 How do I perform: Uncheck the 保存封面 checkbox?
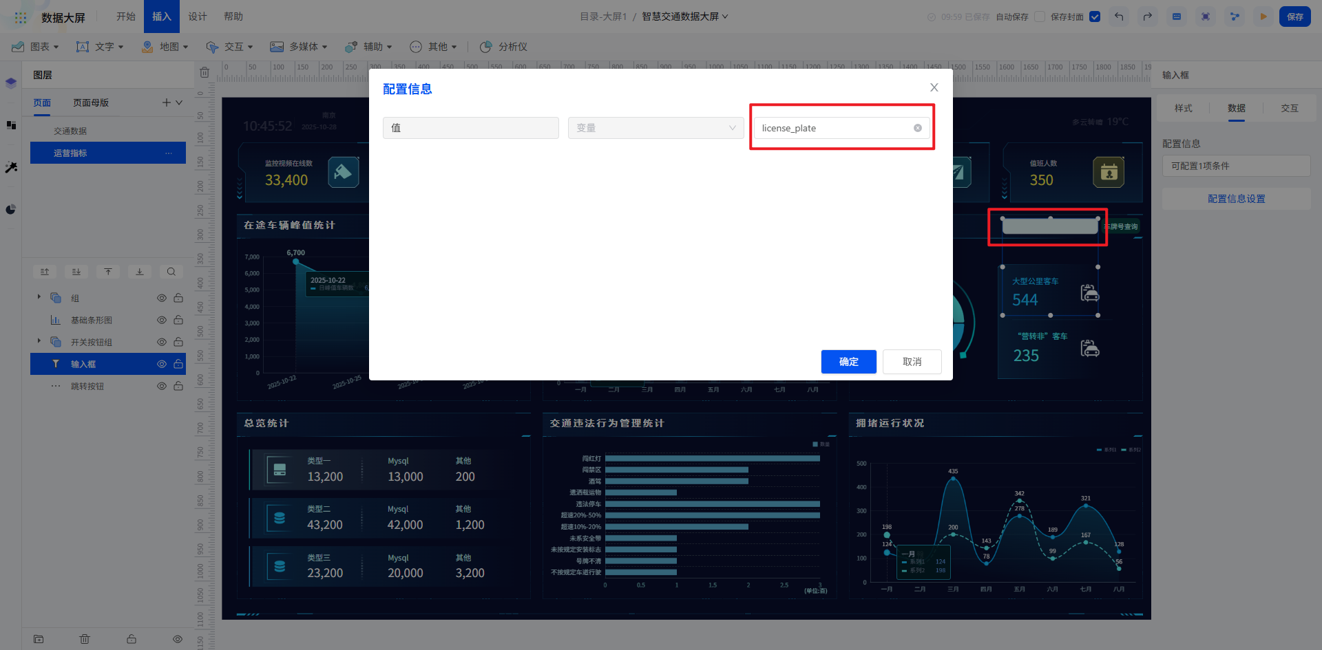(x=1095, y=17)
